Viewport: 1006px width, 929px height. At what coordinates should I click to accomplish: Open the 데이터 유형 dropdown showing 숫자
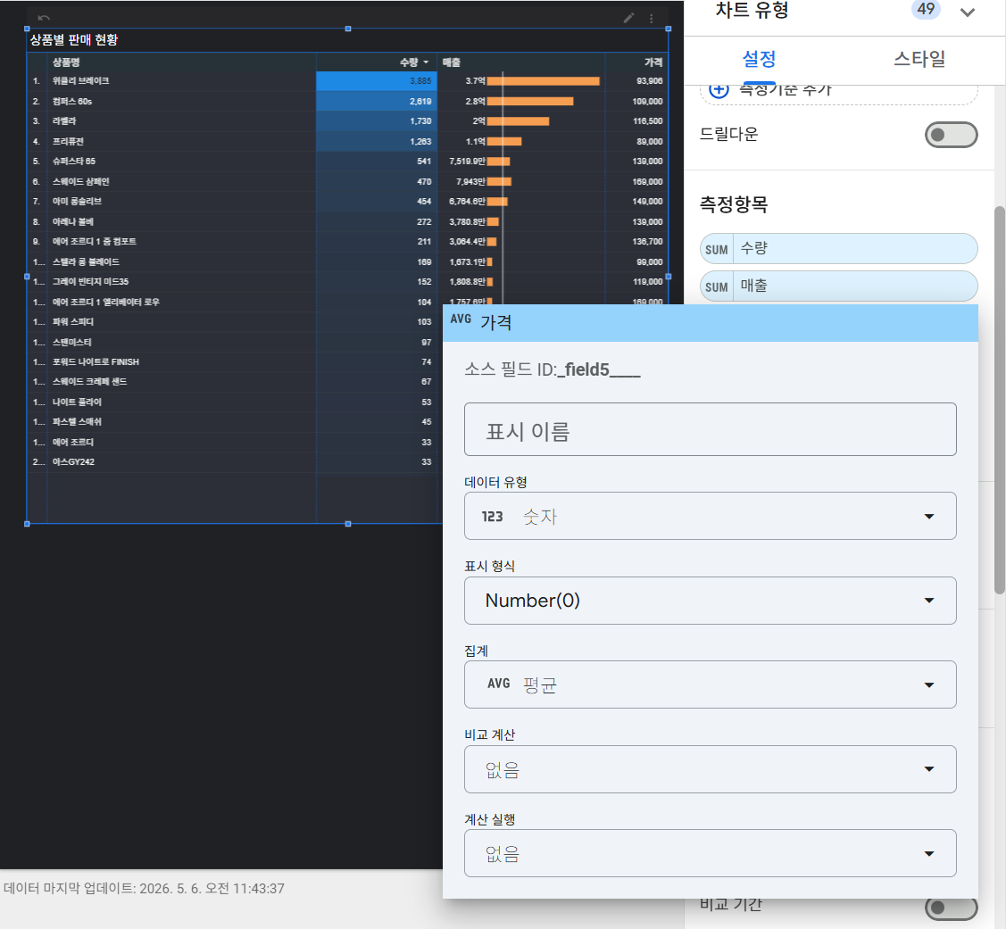point(711,516)
